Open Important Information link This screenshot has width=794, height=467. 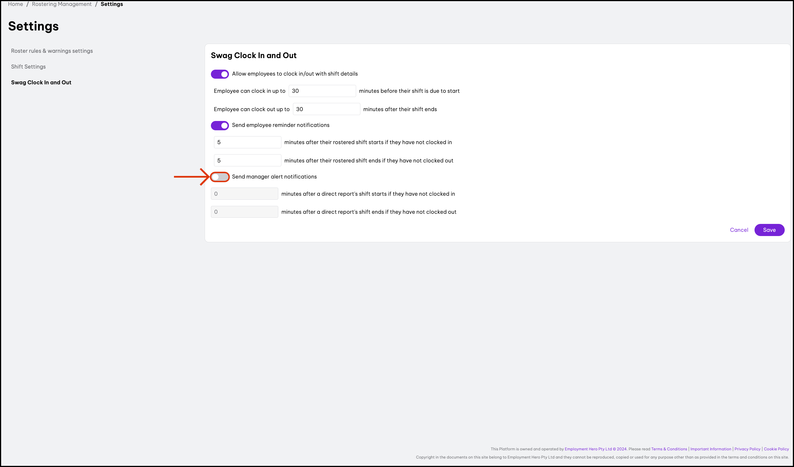coord(711,449)
